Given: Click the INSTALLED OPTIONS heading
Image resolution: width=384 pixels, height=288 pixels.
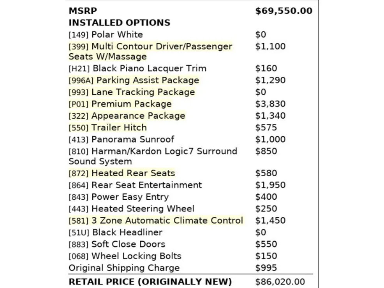Looking at the screenshot, I should click(119, 23).
